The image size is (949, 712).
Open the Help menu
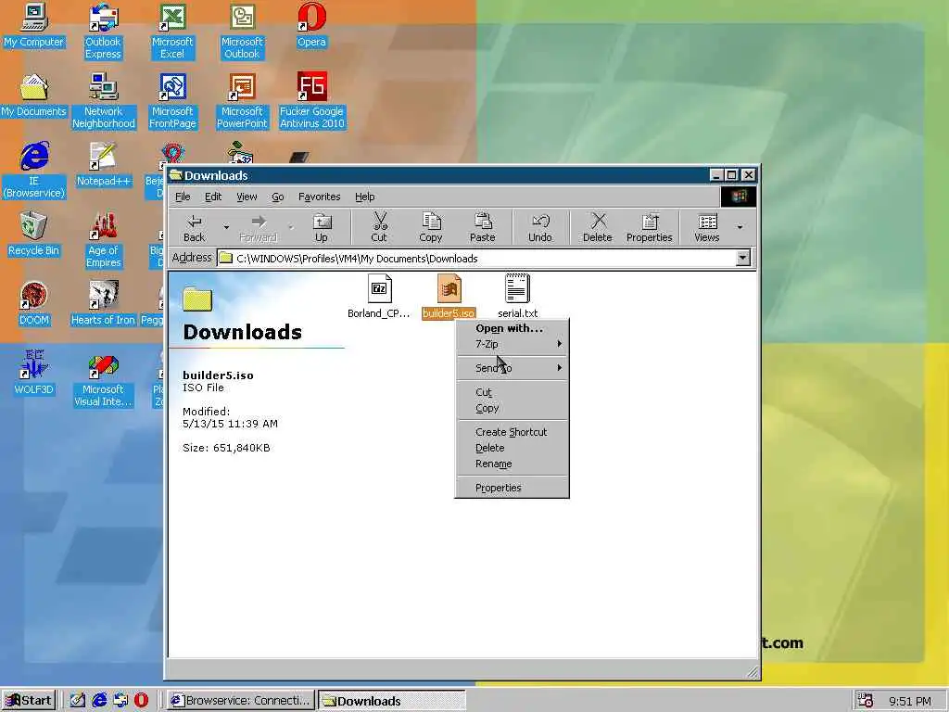pos(365,197)
